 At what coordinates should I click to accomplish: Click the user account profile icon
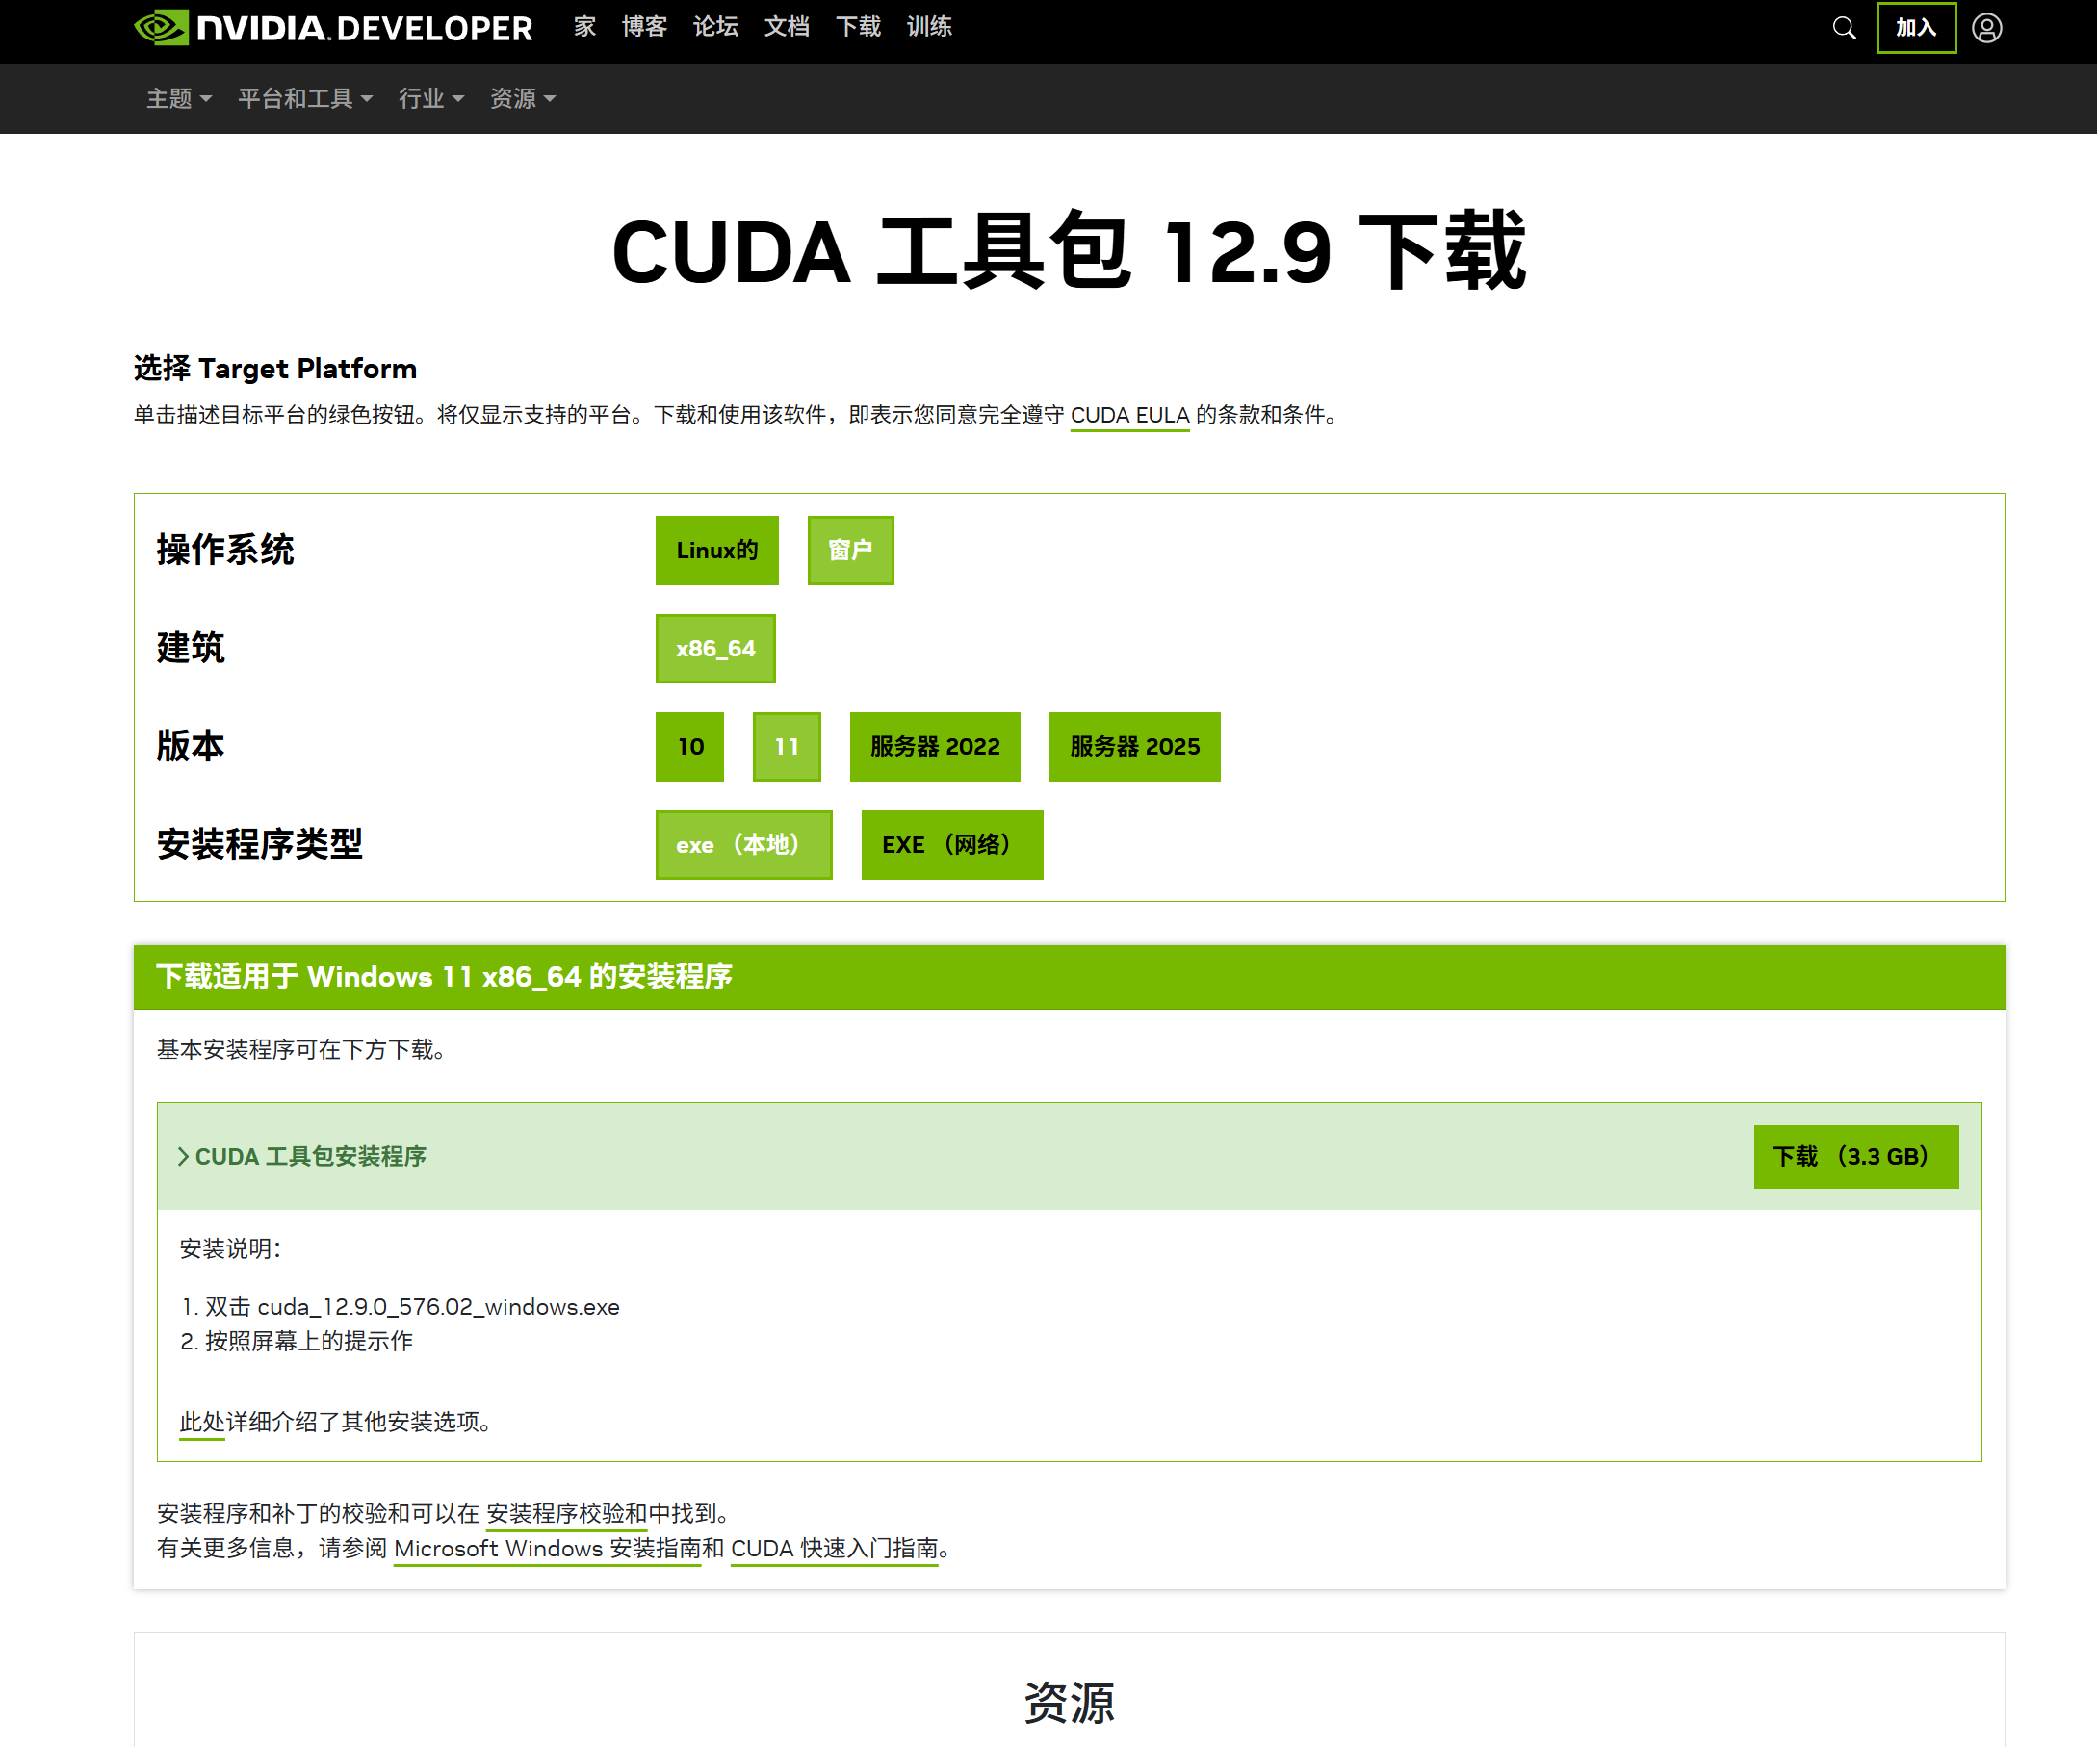point(1986,28)
